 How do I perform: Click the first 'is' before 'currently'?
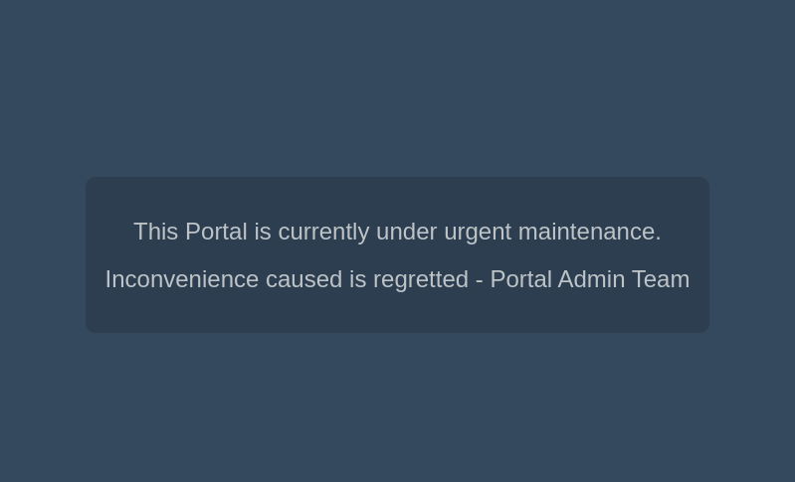[x=263, y=232]
